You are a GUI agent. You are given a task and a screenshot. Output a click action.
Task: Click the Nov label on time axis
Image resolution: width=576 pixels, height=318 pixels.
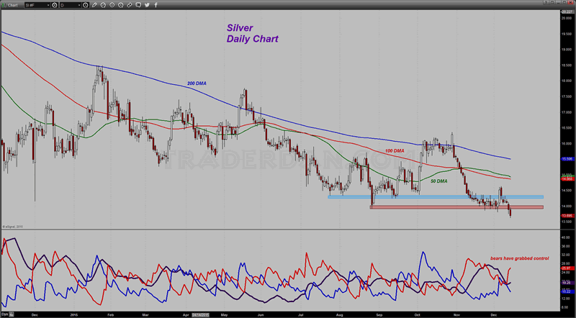tap(456, 314)
